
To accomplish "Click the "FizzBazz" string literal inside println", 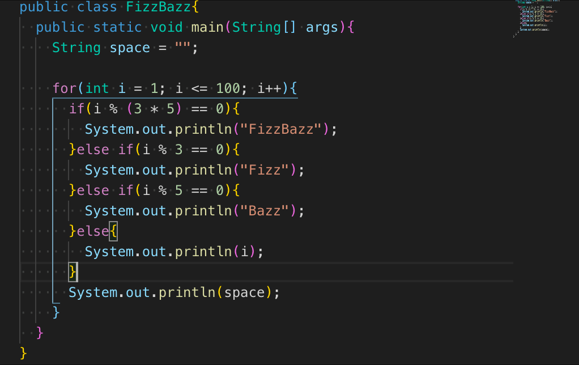I will (x=282, y=129).
